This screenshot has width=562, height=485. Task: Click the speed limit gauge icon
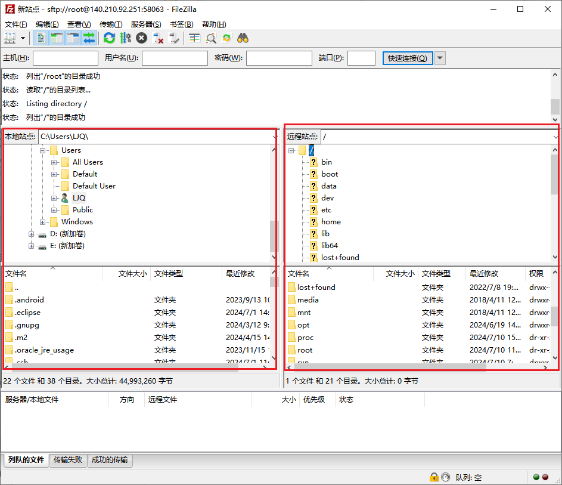tap(446, 477)
